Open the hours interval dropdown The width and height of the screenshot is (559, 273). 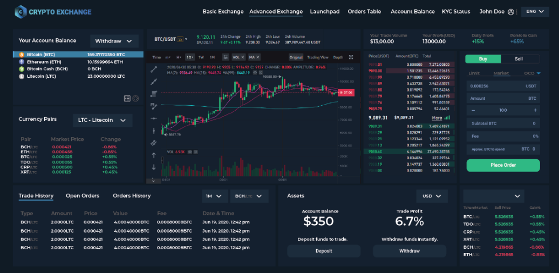click(179, 57)
